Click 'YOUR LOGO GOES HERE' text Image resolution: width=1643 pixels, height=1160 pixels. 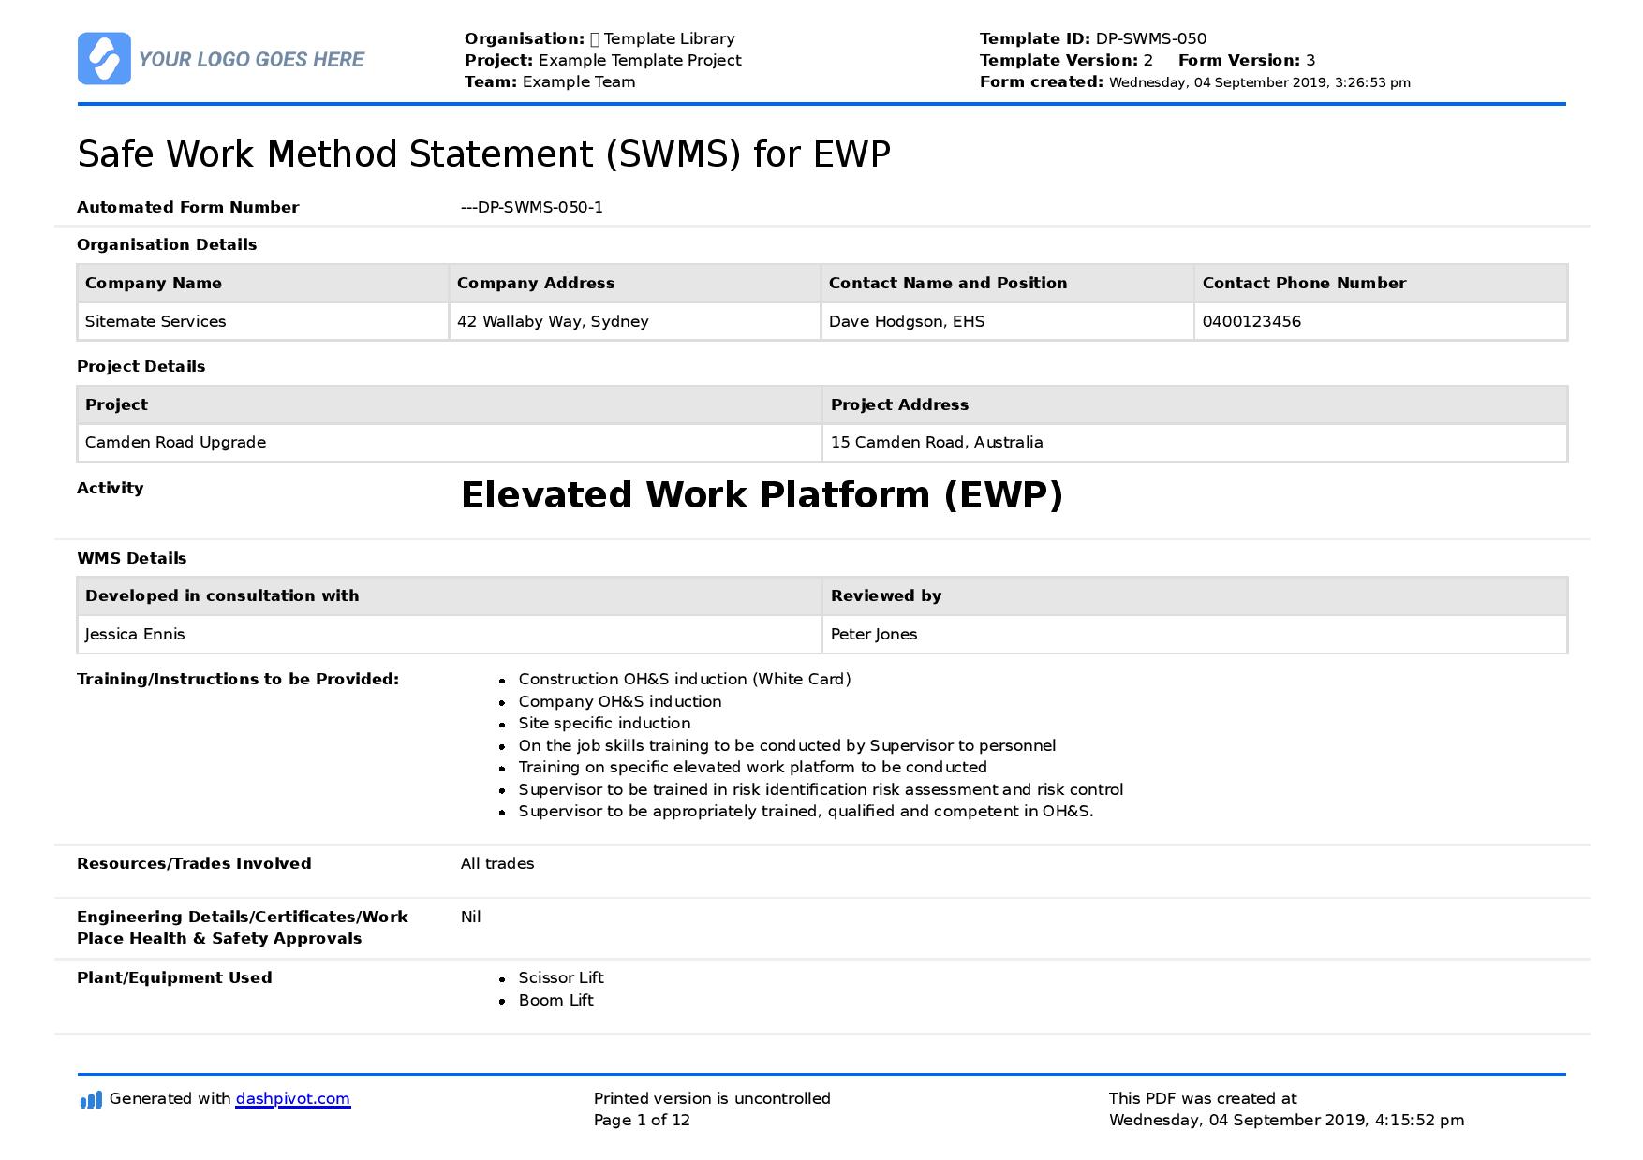[251, 59]
